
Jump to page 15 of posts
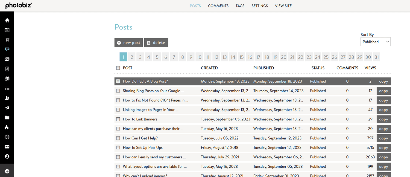241,57
